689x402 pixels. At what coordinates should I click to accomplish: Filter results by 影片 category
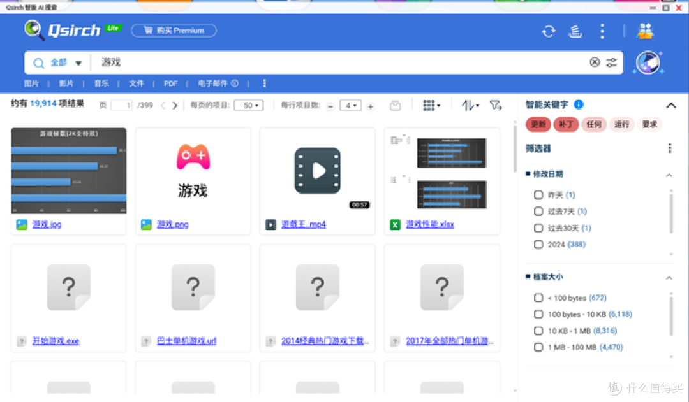pyautogui.click(x=66, y=83)
